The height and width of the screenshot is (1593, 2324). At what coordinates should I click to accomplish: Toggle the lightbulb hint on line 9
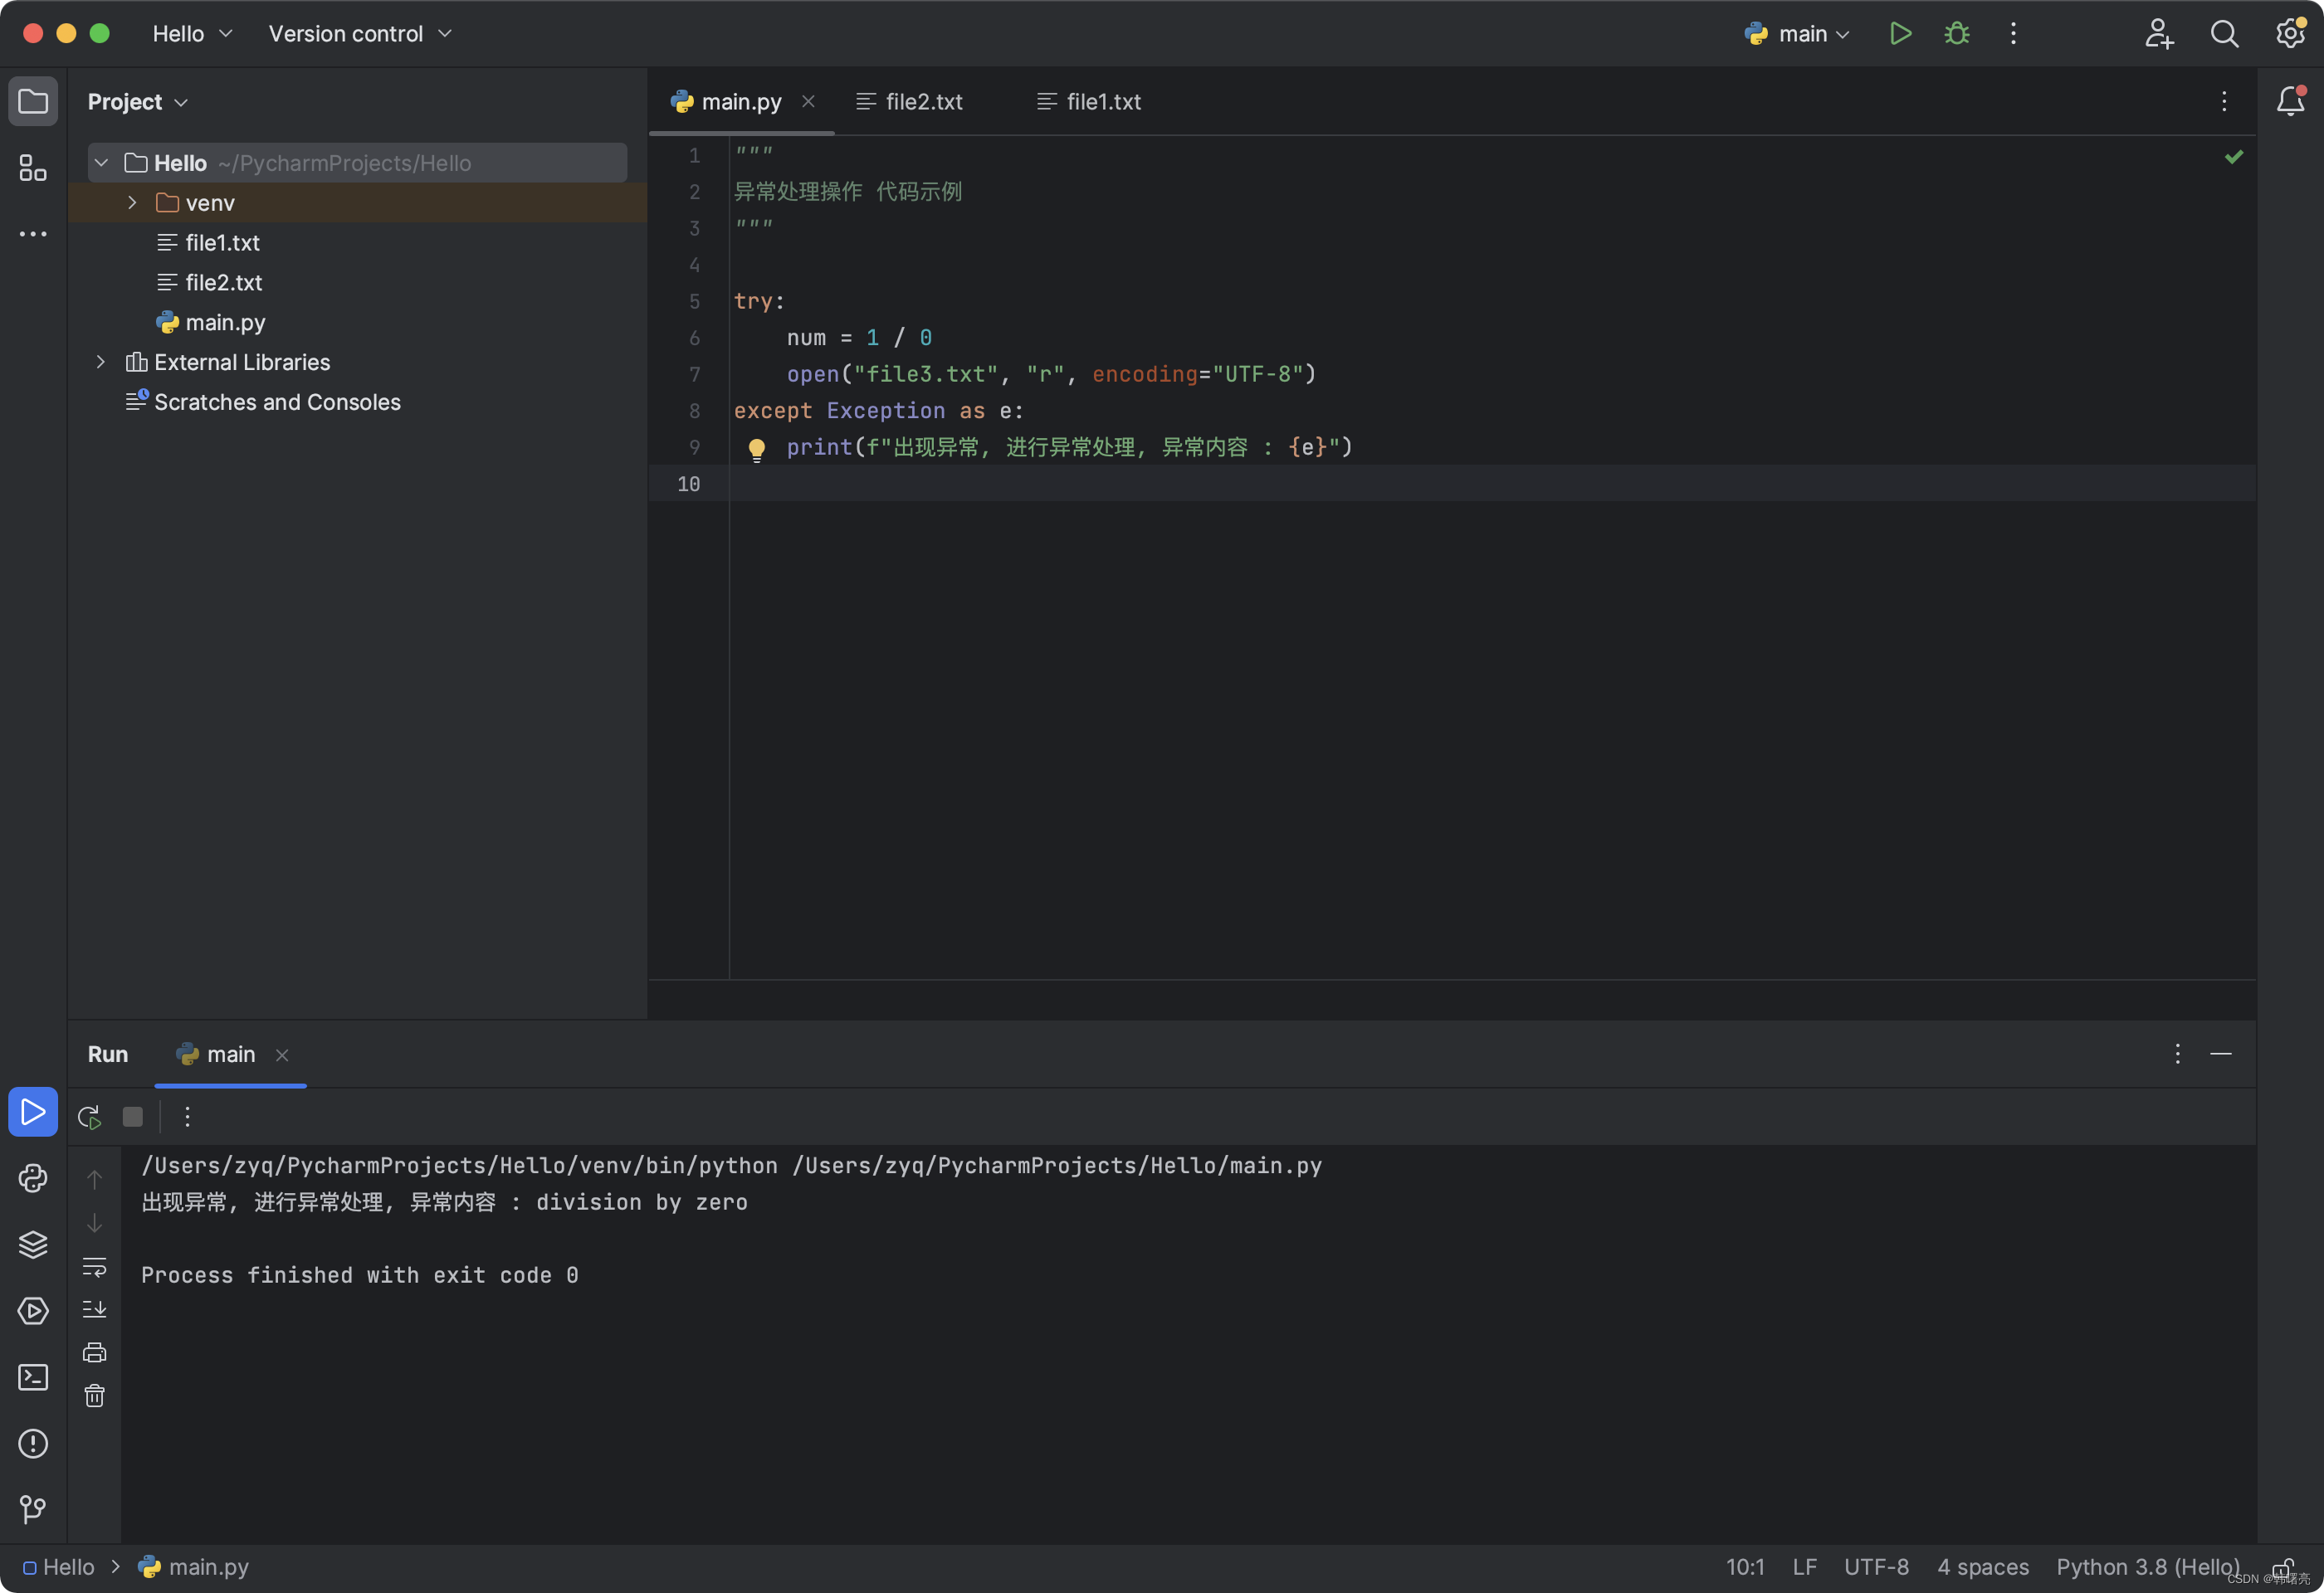tap(756, 447)
